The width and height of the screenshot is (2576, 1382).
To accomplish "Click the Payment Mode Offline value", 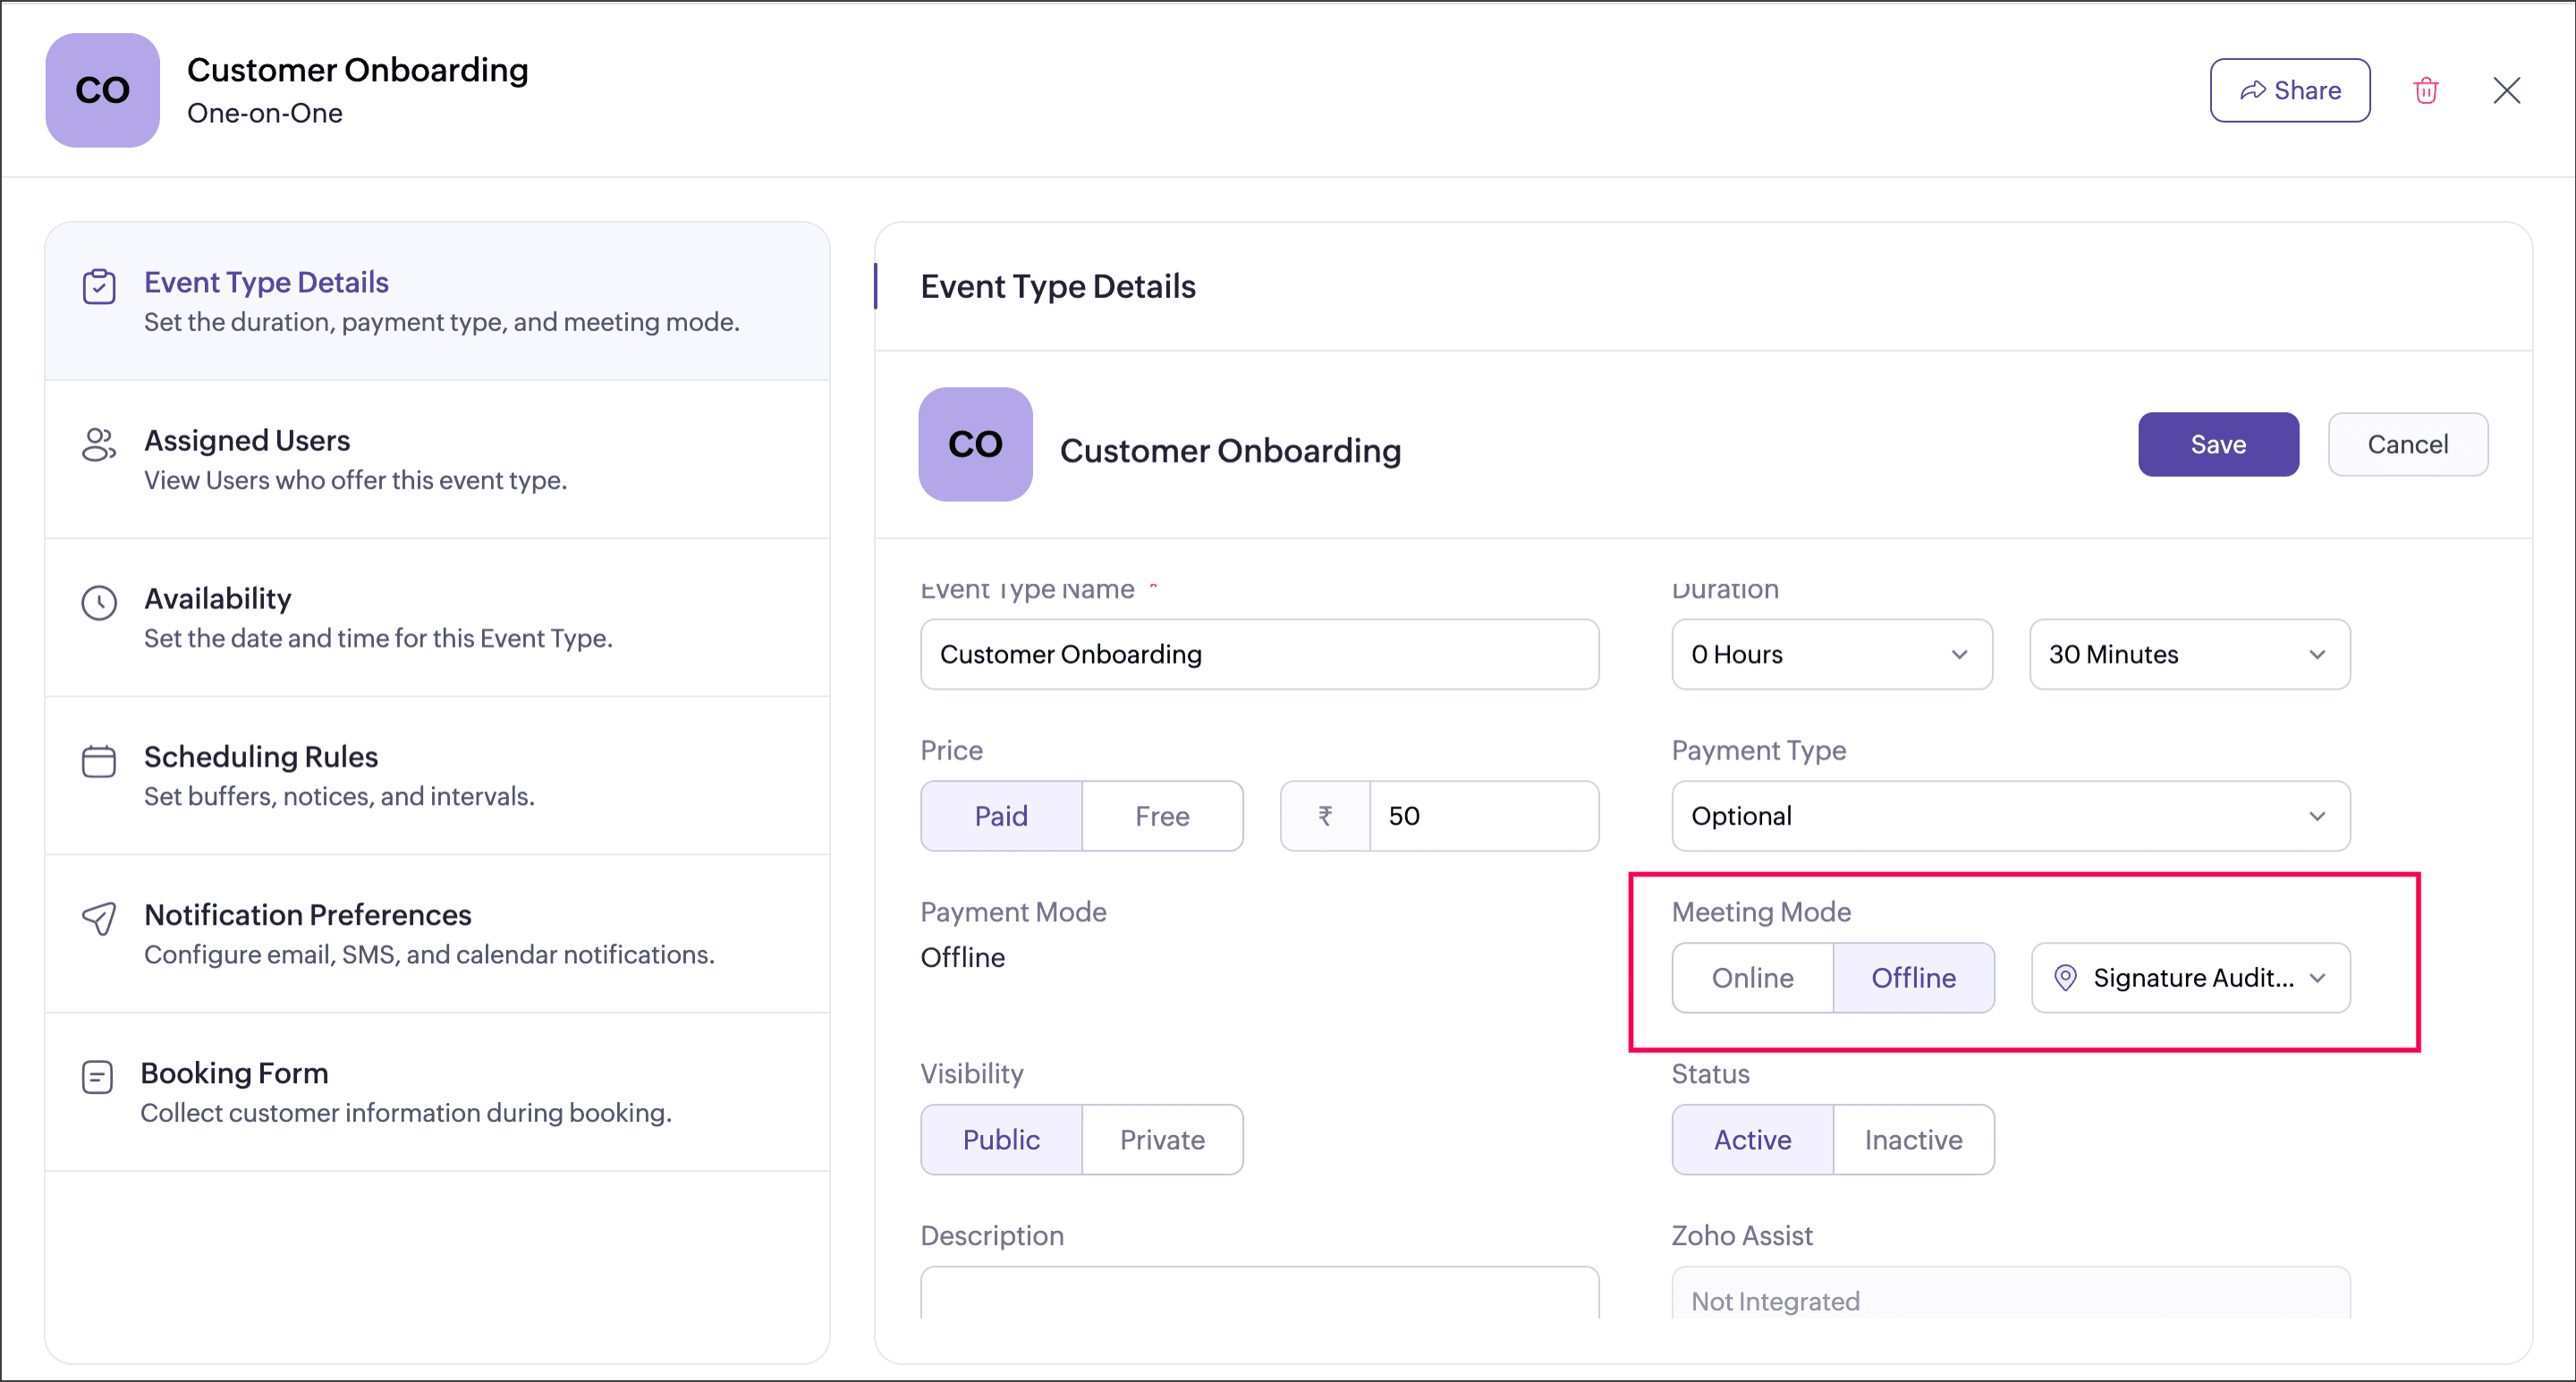I will click(x=962, y=957).
